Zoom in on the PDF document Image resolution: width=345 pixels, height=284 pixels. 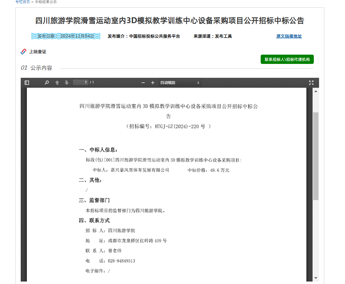pos(153,83)
